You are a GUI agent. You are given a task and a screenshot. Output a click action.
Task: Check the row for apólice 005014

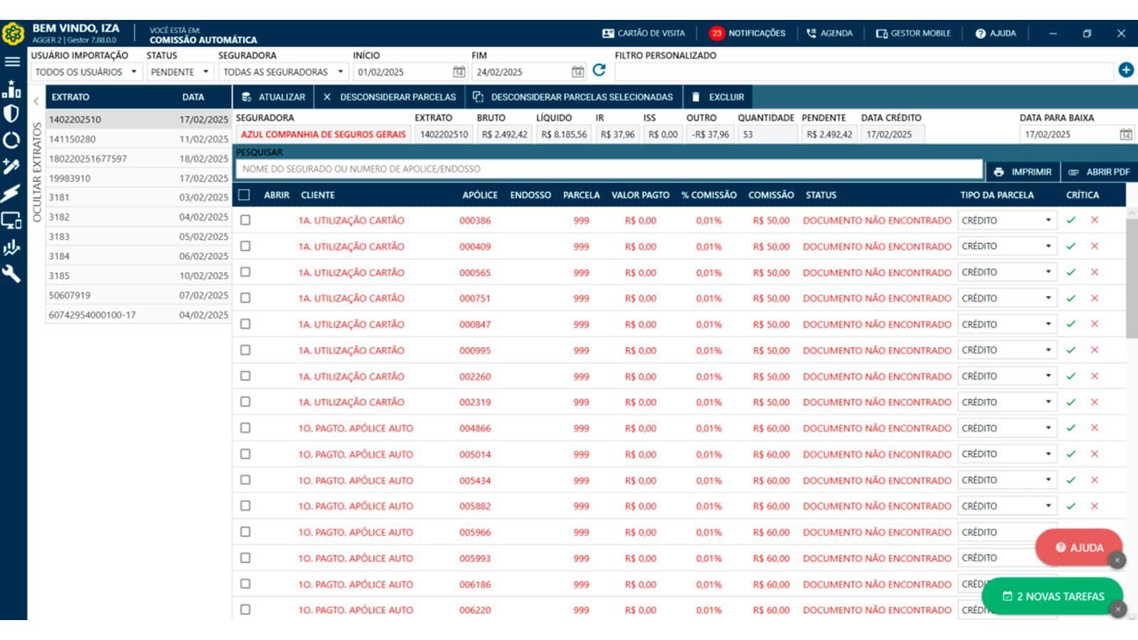(245, 454)
